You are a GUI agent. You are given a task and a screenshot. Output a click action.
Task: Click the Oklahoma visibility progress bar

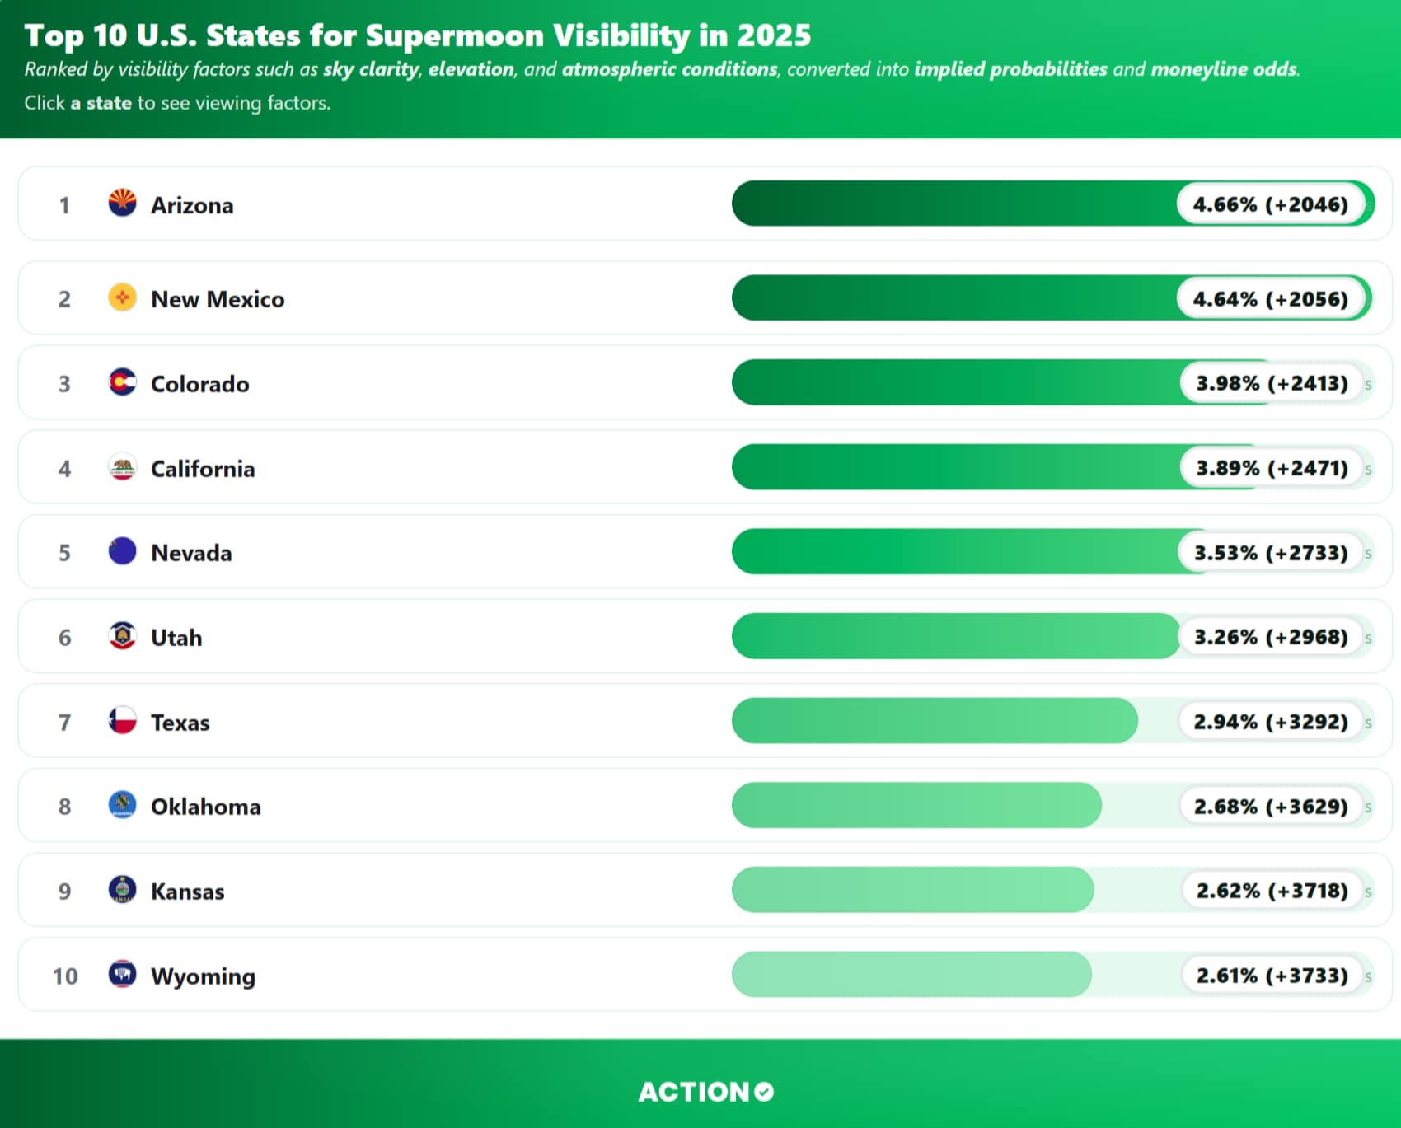pyautogui.click(x=916, y=806)
